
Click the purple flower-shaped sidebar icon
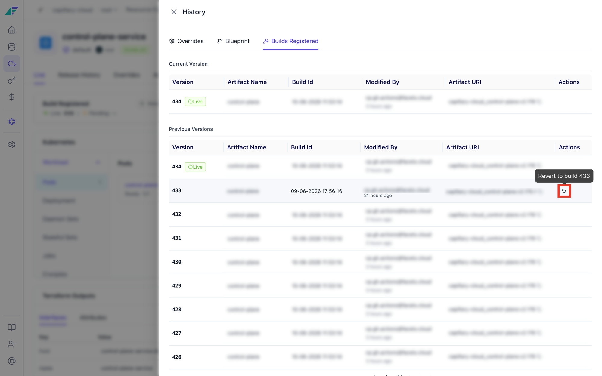click(x=12, y=122)
